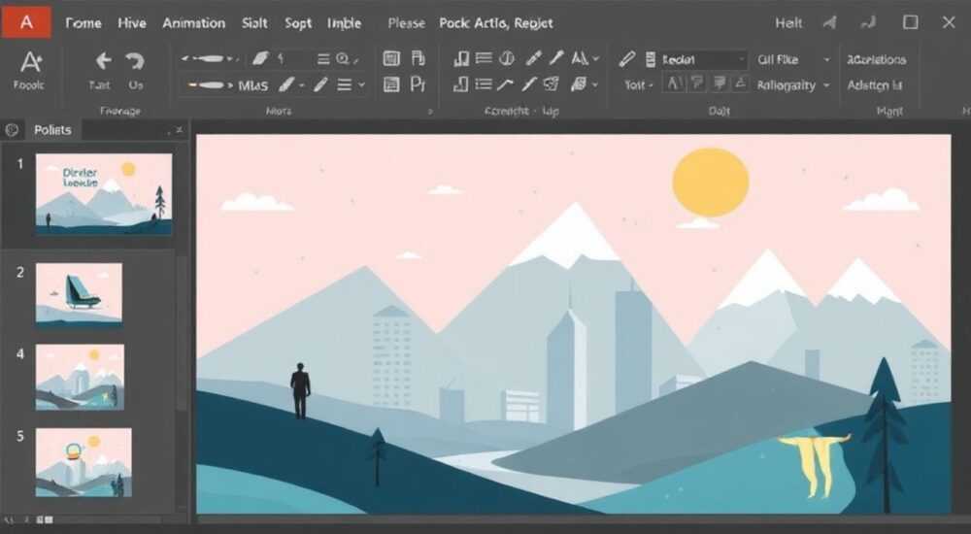Click the circle shape icon in the Fcrendht group

507,59
